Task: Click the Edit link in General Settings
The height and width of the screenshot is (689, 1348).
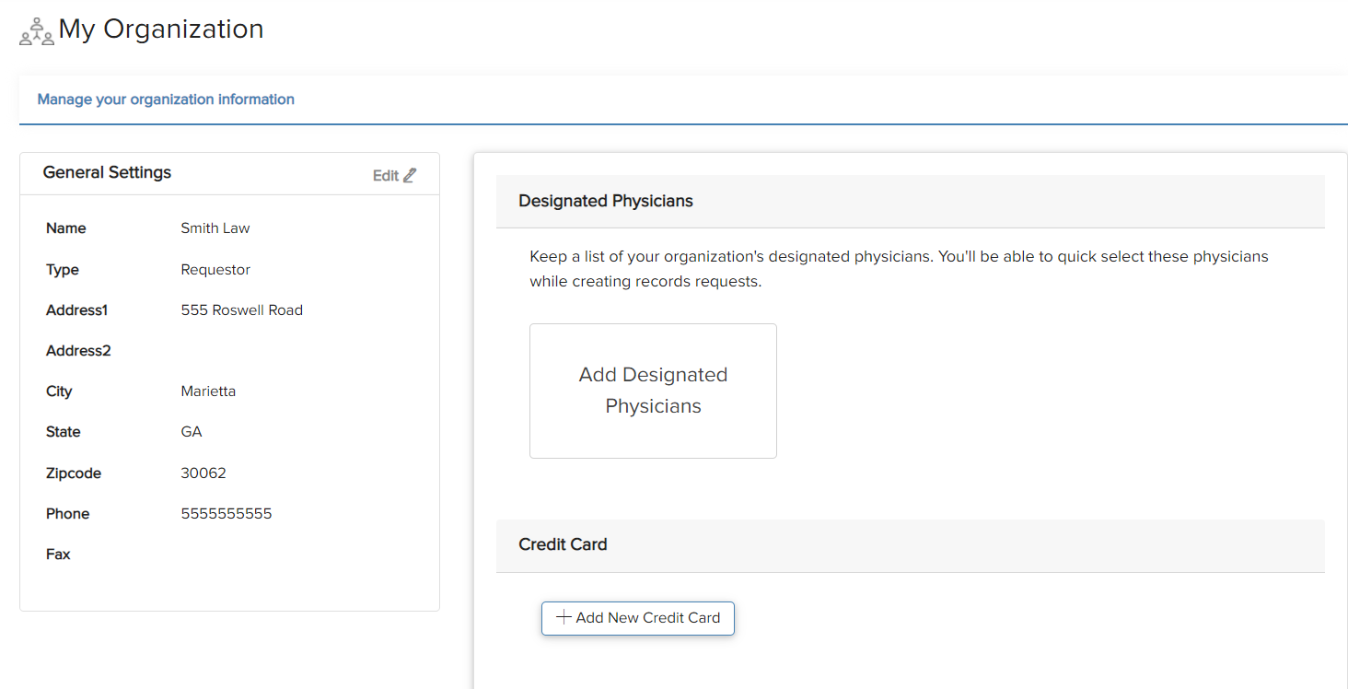Action: [x=386, y=175]
